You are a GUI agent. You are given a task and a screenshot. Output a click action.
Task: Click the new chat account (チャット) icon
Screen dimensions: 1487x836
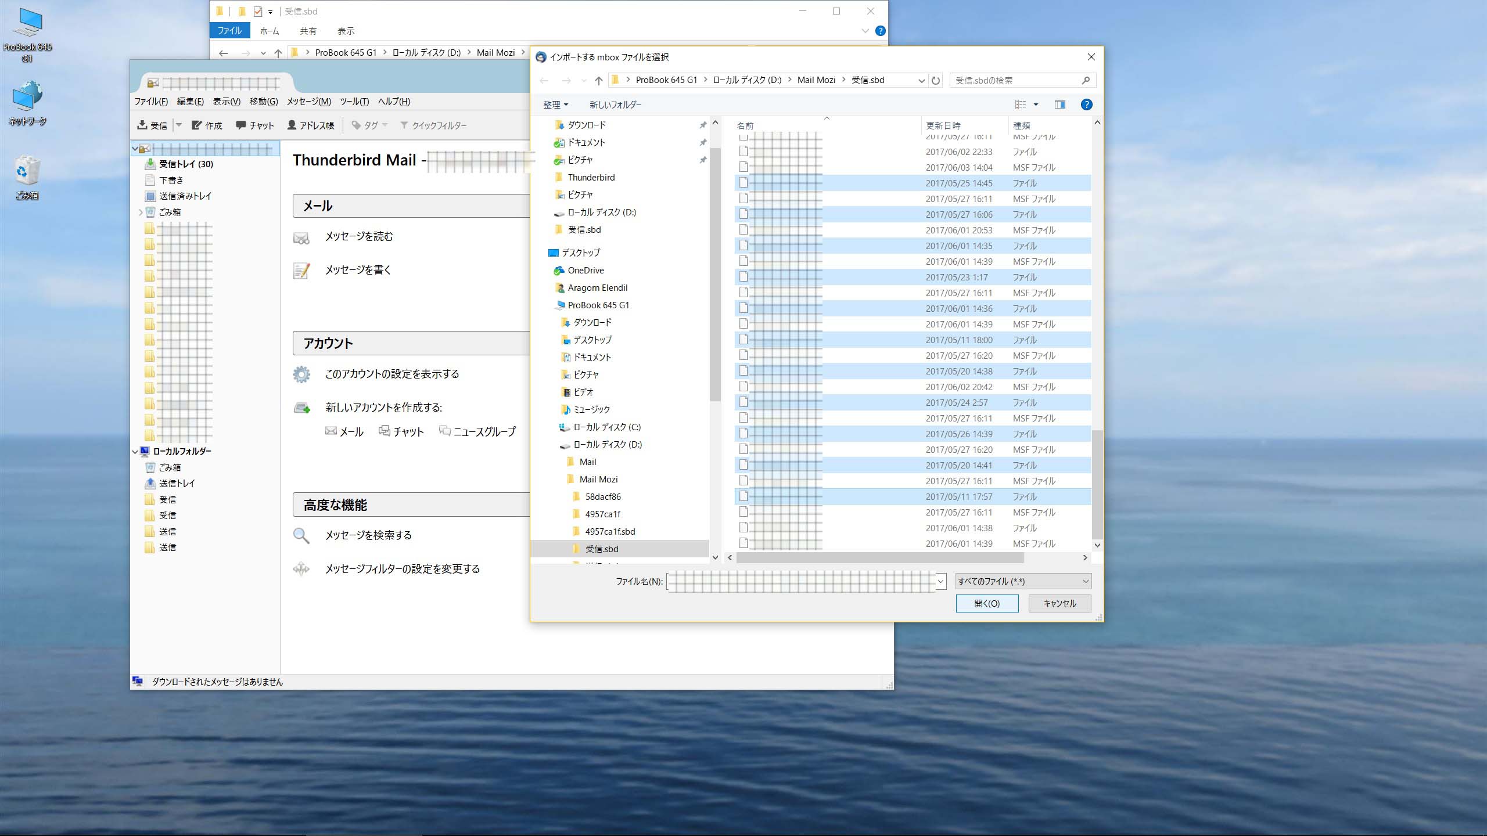384,431
